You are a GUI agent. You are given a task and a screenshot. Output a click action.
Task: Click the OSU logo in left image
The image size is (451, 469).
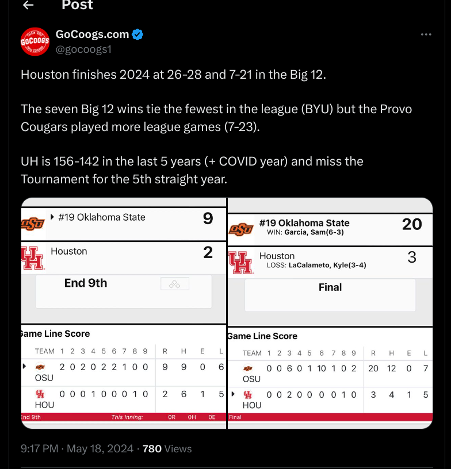(33, 224)
